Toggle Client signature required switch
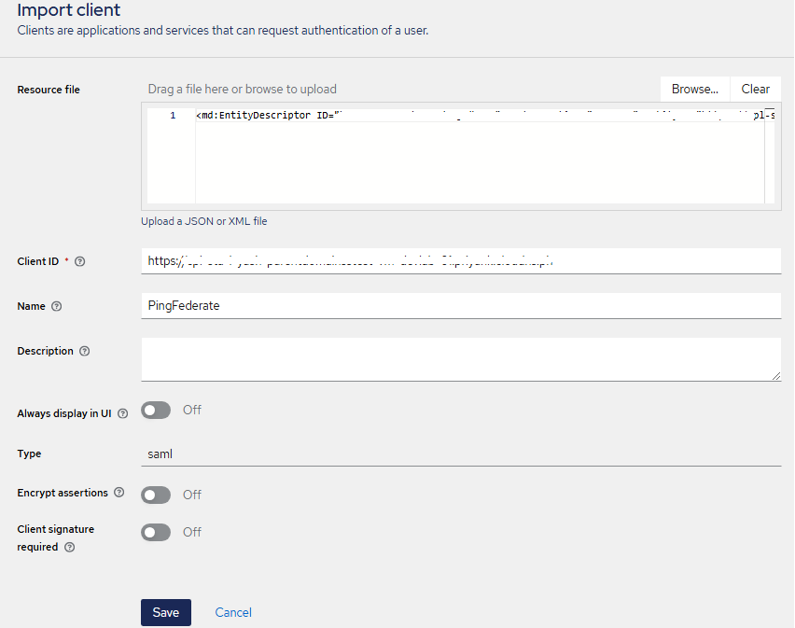The image size is (795, 628). pos(156,532)
